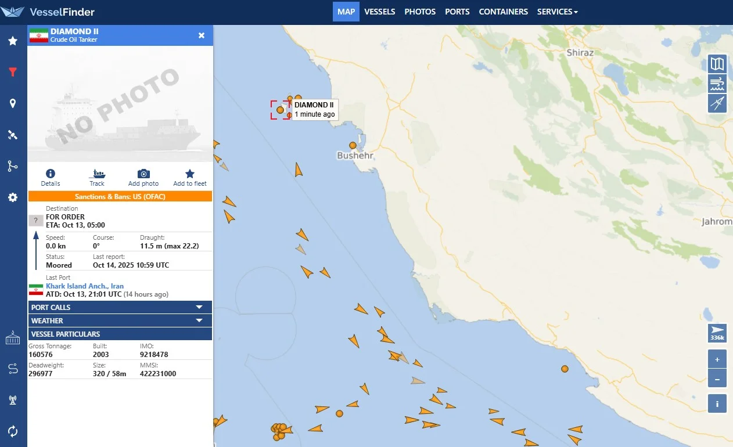Open Khark Island Anch., Iran link
The height and width of the screenshot is (447, 733).
tap(85, 286)
